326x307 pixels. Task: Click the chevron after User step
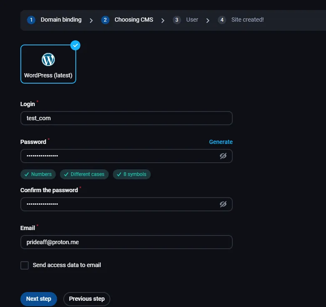[208, 20]
